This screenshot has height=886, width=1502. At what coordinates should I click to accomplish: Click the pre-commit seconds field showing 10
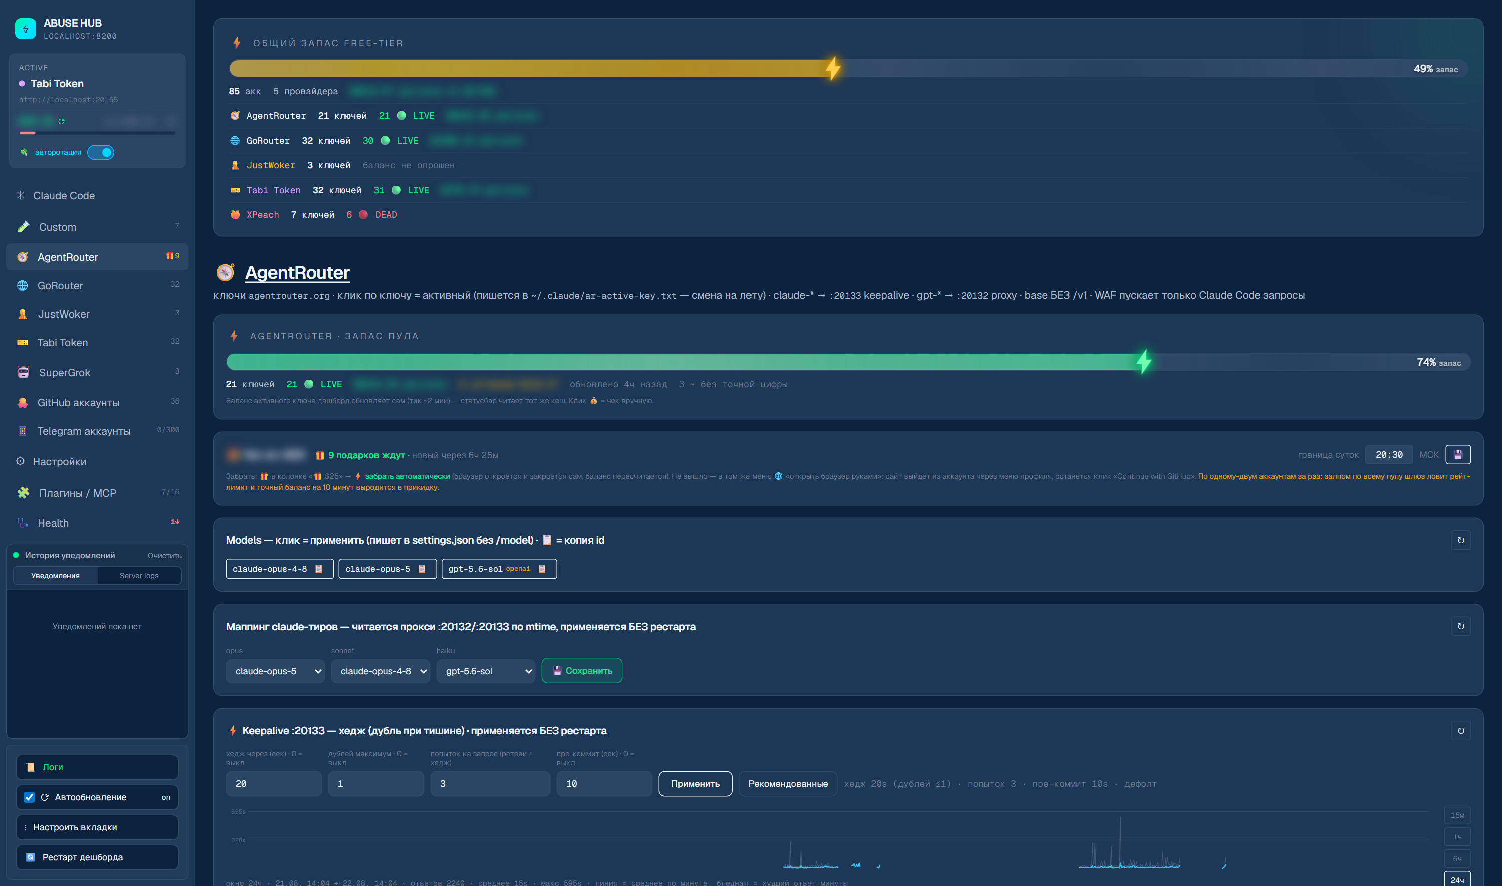tap(604, 784)
